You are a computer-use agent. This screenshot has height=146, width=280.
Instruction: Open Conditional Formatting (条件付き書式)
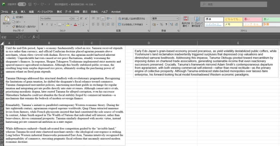pyautogui.click(x=186, y=22)
